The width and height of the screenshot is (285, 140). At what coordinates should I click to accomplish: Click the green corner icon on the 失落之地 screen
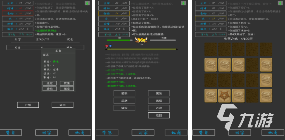tap(280, 3)
